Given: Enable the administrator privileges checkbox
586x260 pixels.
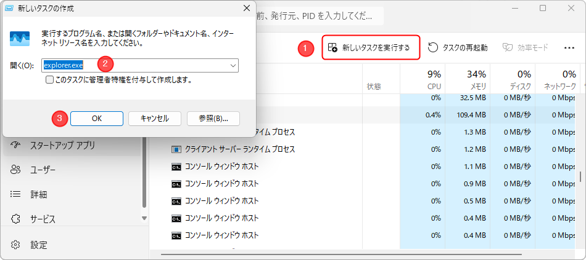Looking at the screenshot, I should tap(49, 80).
